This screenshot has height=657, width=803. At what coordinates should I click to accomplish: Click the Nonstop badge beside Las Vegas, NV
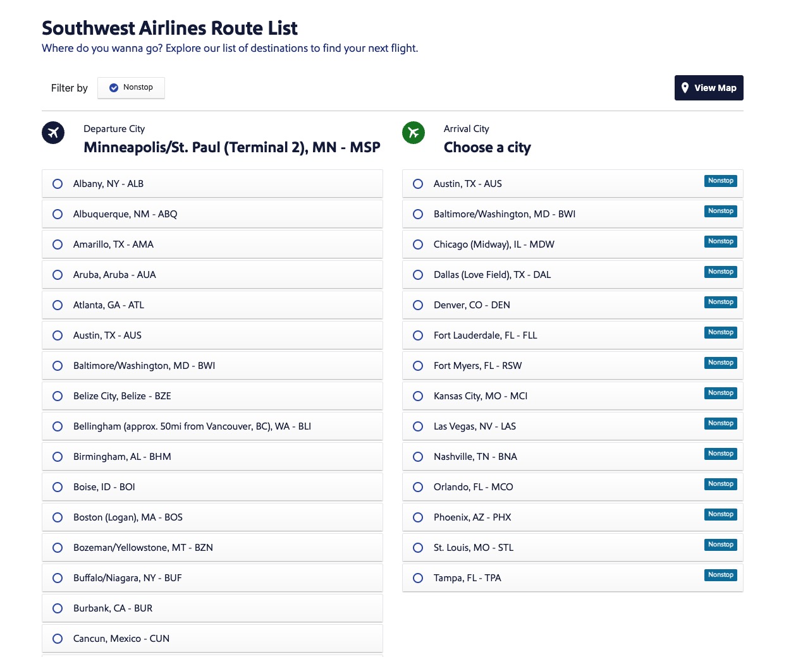tap(720, 423)
